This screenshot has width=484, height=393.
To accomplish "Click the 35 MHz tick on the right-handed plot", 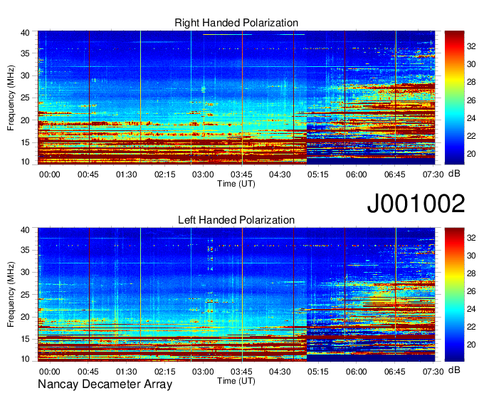I will pyautogui.click(x=25, y=53).
